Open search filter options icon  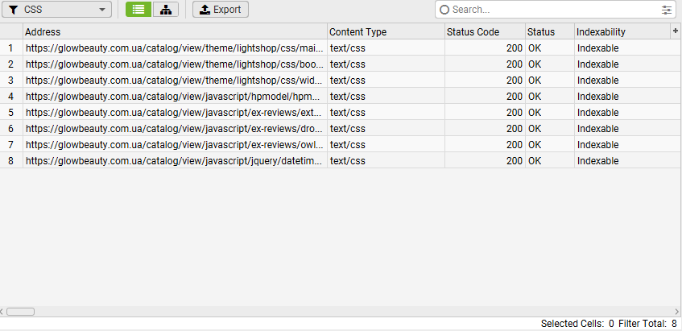point(666,10)
